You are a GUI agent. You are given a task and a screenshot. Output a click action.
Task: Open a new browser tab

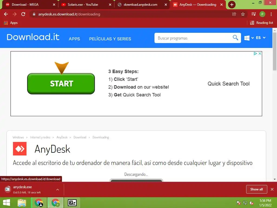click(x=232, y=5)
